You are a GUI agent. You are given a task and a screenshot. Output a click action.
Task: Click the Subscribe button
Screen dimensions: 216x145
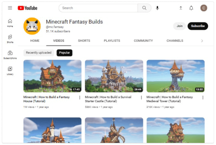pyautogui.click(x=198, y=26)
